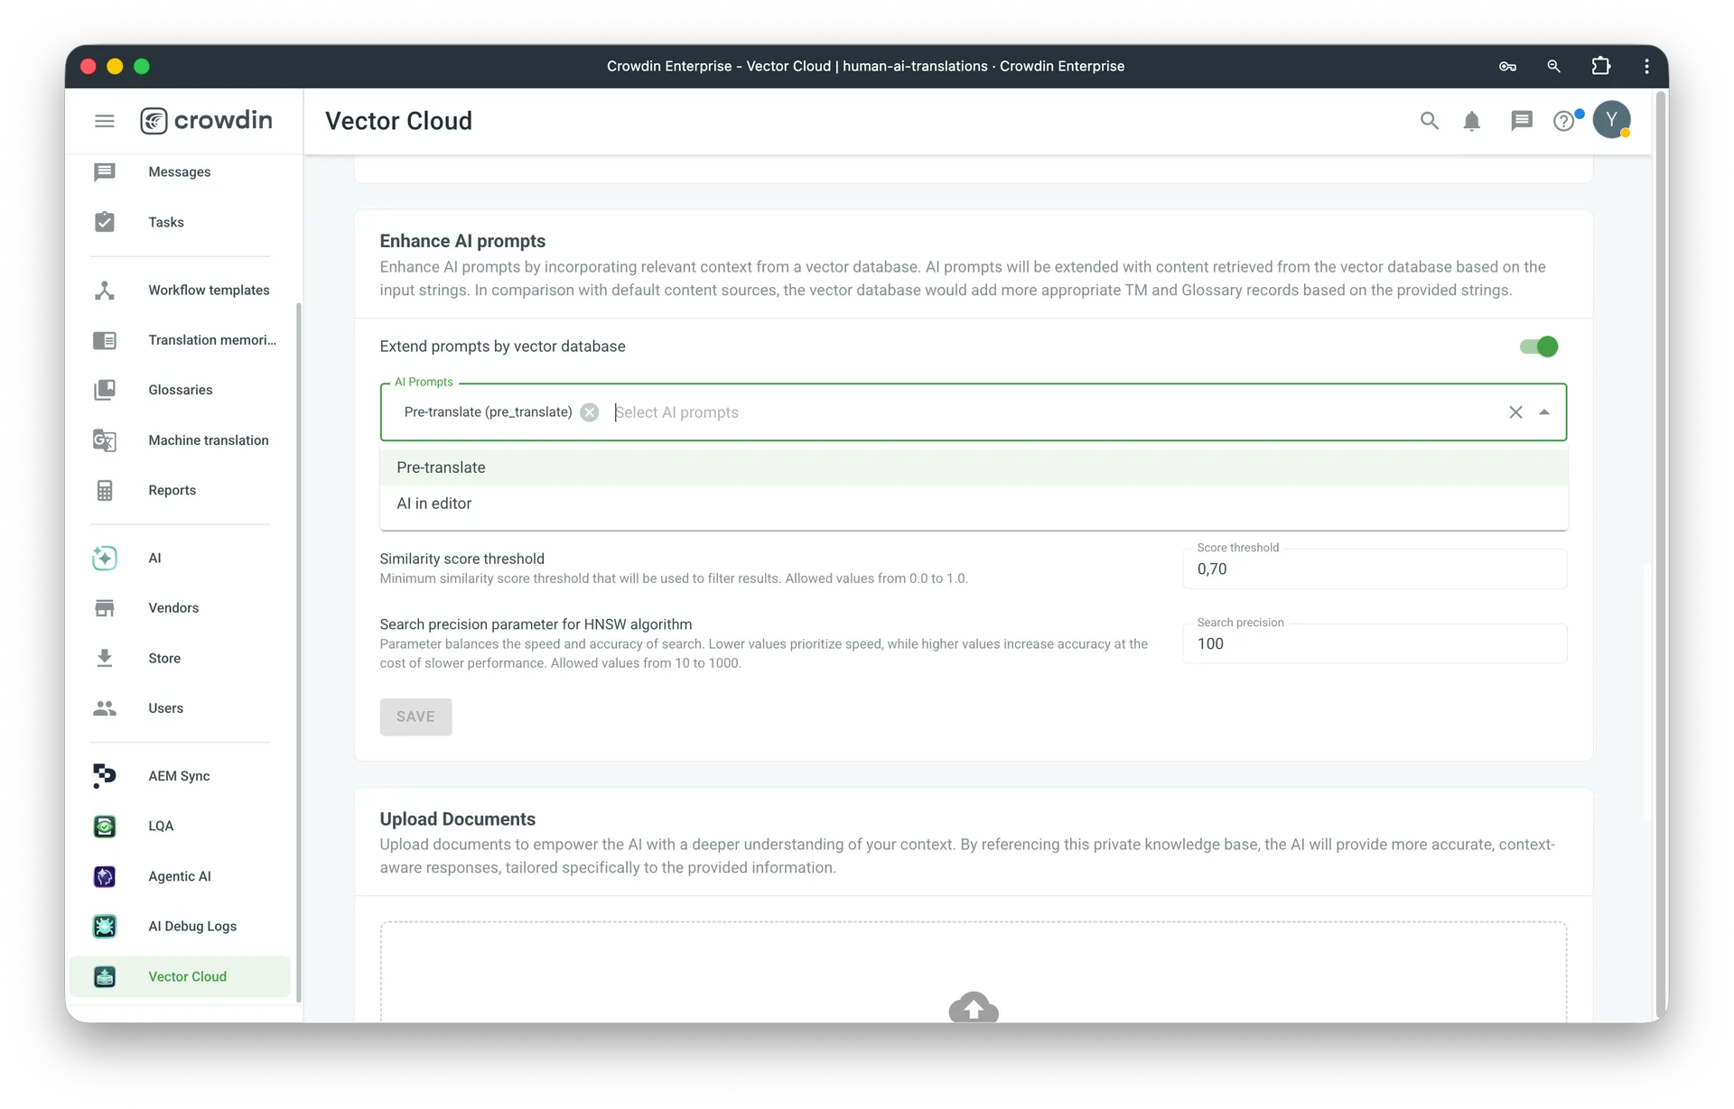Viewport: 1734px width, 1109px height.
Task: Open the search magnifier in header
Action: [x=1429, y=121]
